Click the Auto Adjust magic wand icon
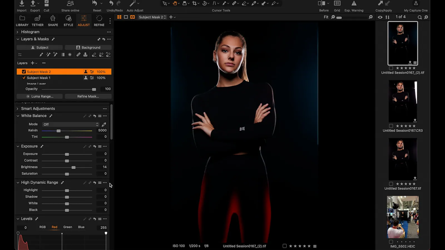This screenshot has height=250, width=445. pyautogui.click(x=133, y=3)
